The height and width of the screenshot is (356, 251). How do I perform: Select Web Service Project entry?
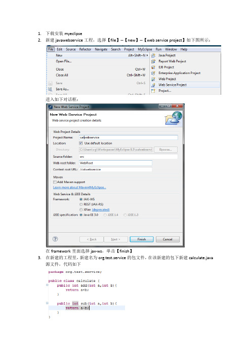click(185, 85)
